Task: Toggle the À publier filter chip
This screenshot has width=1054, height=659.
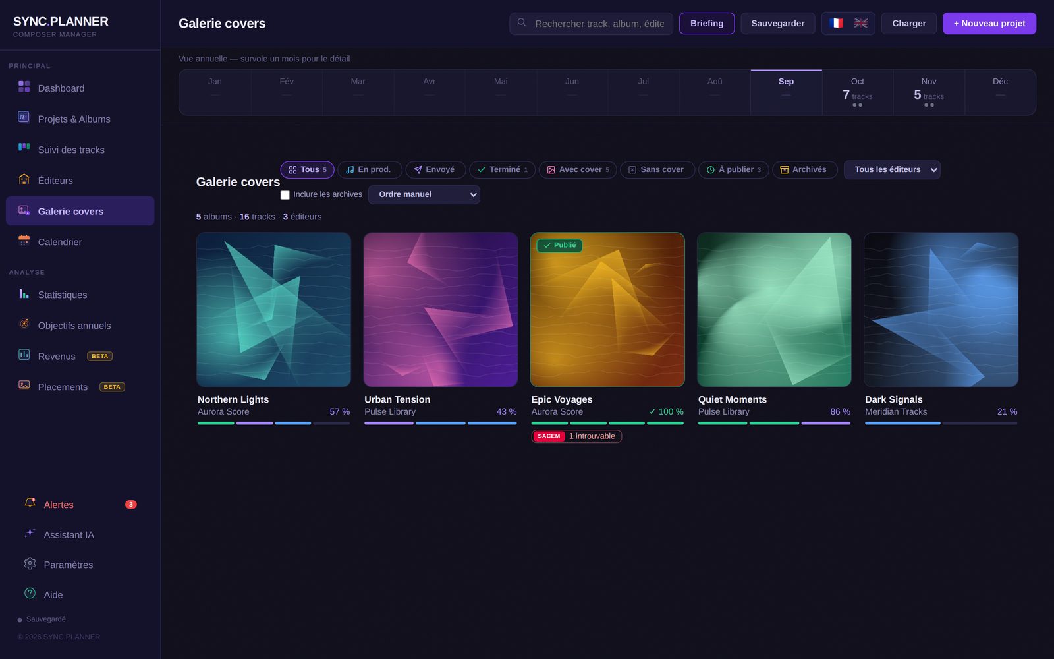Action: tap(733, 170)
